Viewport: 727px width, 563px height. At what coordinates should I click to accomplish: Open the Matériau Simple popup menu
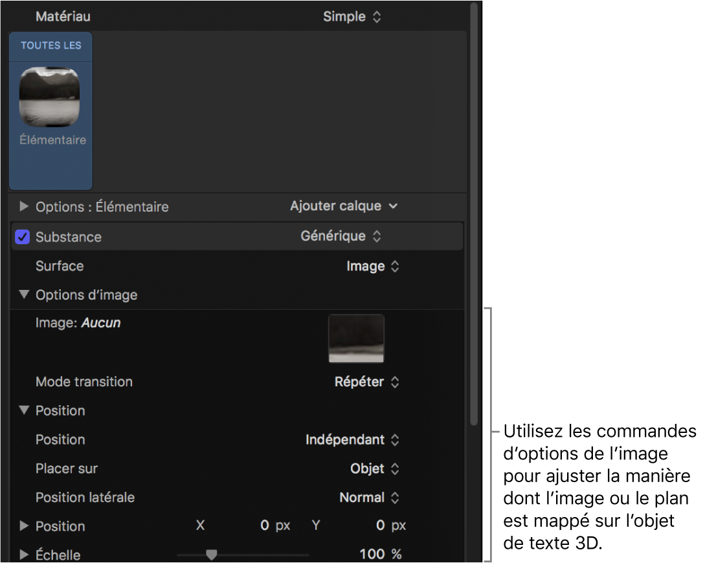pyautogui.click(x=352, y=17)
